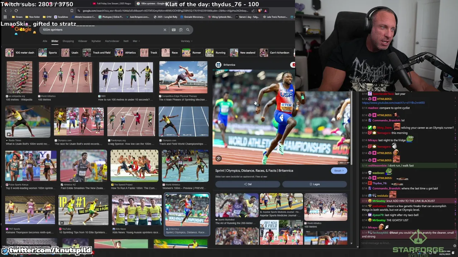Image resolution: width=458 pixels, height=257 pixels.
Task: Open Radio Times Usain Bolt thumbnail
Action: (x=28, y=122)
